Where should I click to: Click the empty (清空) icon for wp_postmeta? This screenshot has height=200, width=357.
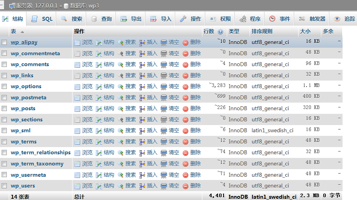(164, 97)
